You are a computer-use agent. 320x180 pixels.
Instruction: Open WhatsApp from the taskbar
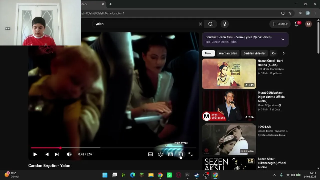coord(169,175)
